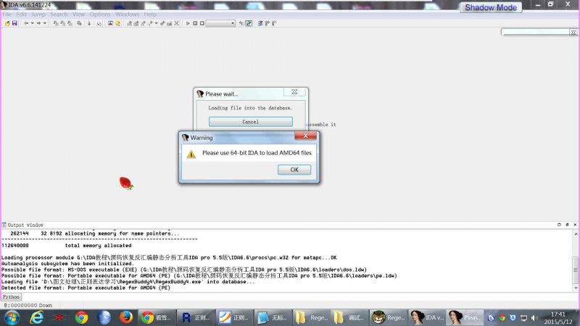Click the volume speaker tray icon
This screenshot has width=580, height=326.
point(534,317)
